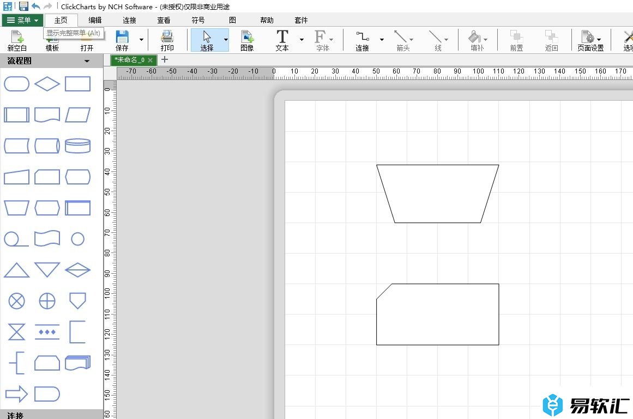633x419 pixels.
Task: Switch to the 主页 (Home) ribbon tab
Action: click(61, 20)
